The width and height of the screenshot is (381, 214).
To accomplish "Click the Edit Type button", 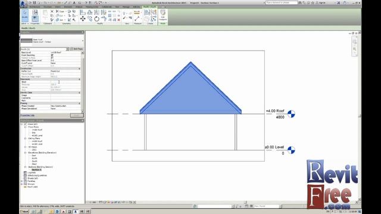I will point(77,49).
